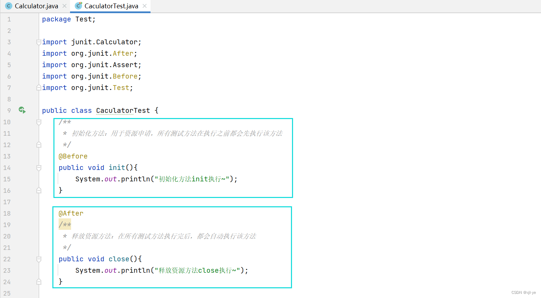This screenshot has height=298, width=541.
Task: Collapse the Javadoc comment fold on line 10
Action: click(39, 122)
